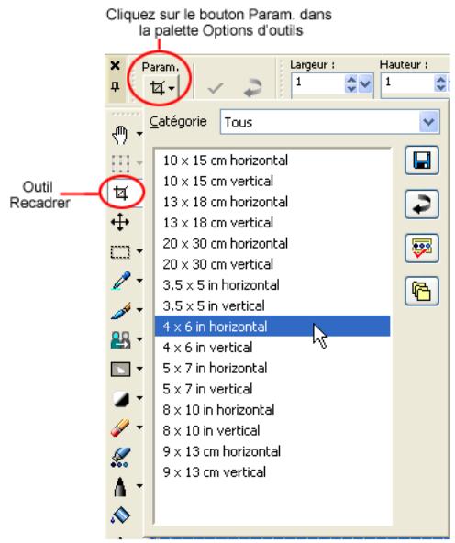The image size is (455, 543).
Task: Select the Flood Fill tool
Action: (x=120, y=515)
